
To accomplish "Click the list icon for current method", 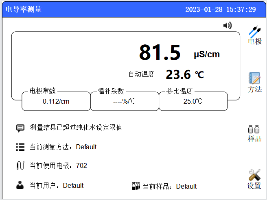I will point(20,147).
